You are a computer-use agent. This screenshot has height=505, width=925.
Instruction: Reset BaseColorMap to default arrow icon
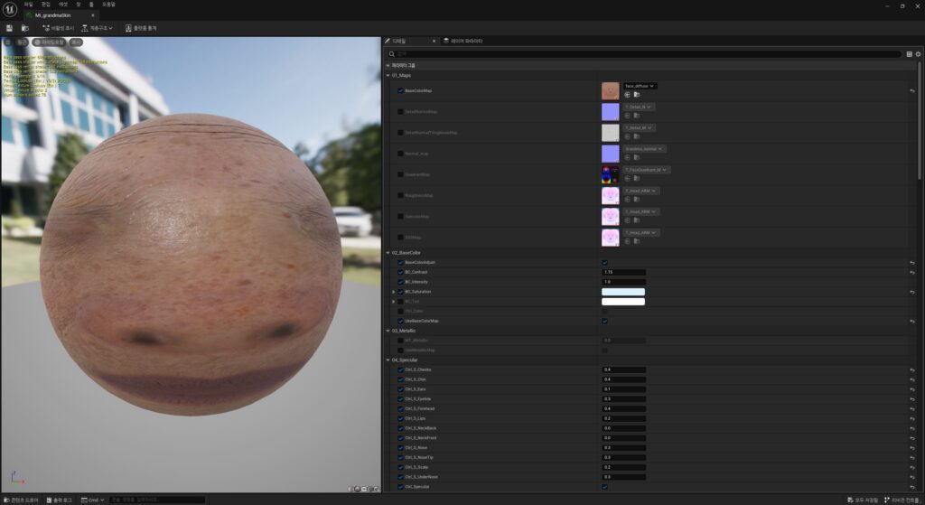click(x=911, y=90)
